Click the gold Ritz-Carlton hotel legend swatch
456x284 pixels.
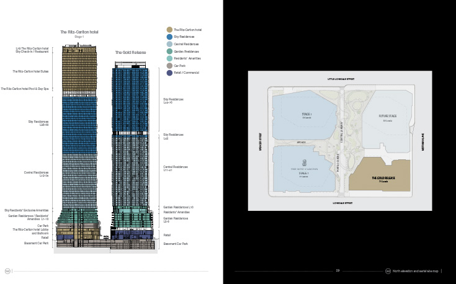[x=169, y=30]
